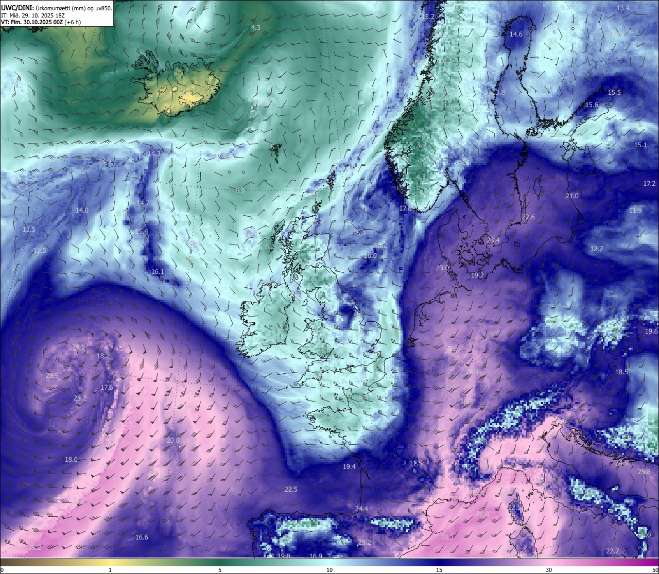Click the 14.3 value label

(x=154, y=154)
